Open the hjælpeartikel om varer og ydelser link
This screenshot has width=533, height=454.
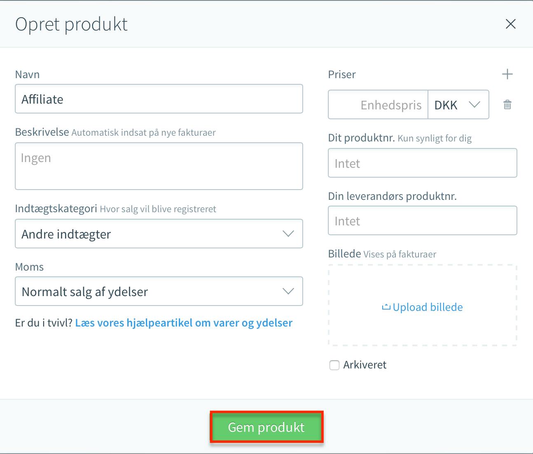coord(184,323)
